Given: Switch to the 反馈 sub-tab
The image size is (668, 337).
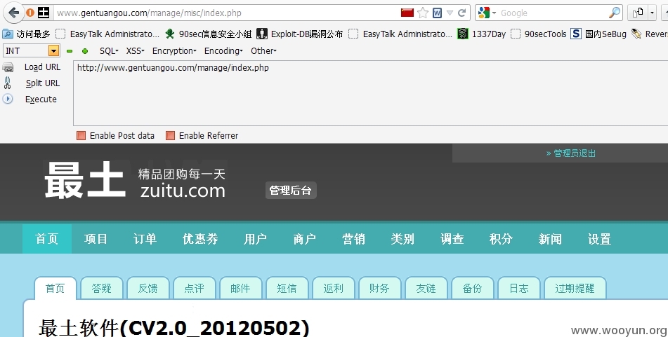Looking at the screenshot, I should 148,288.
